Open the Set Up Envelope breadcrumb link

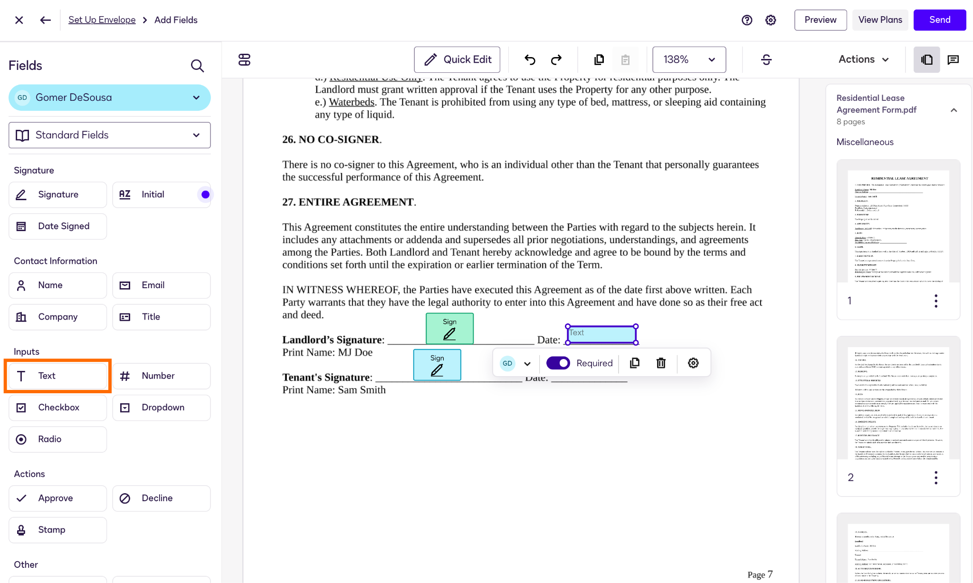pyautogui.click(x=102, y=20)
